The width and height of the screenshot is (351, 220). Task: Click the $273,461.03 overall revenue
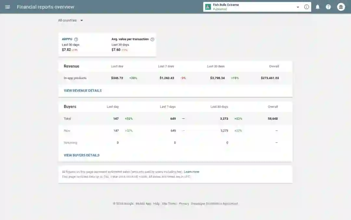click(x=270, y=78)
